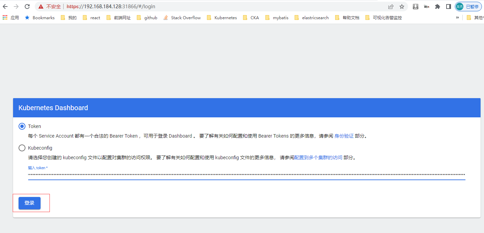Open the Bookmarks star folder
The height and width of the screenshot is (233, 484).
tap(40, 18)
